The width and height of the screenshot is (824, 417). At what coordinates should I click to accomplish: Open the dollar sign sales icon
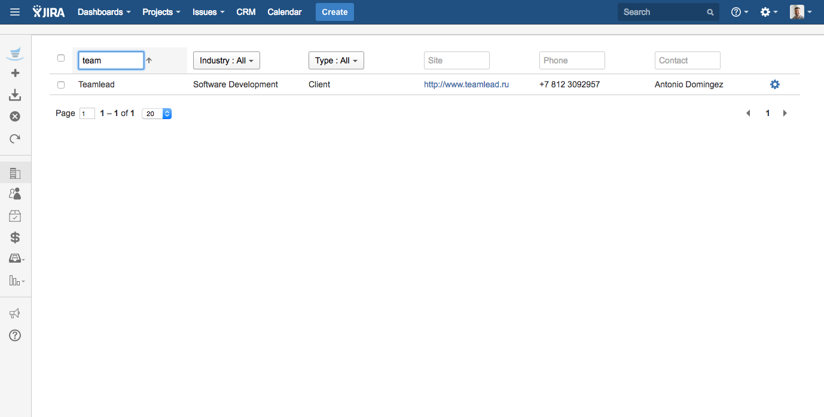pyautogui.click(x=16, y=238)
